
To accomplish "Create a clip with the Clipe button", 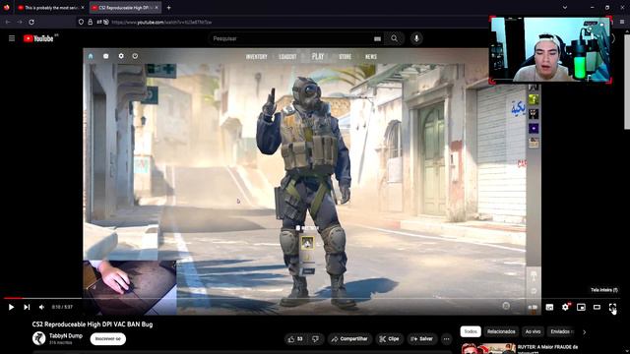I will point(390,339).
